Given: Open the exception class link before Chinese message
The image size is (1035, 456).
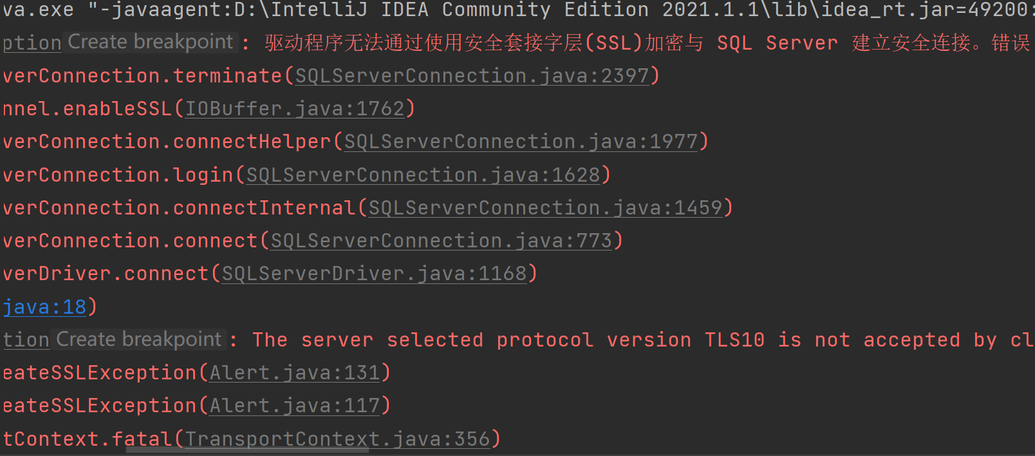Looking at the screenshot, I should (32, 43).
